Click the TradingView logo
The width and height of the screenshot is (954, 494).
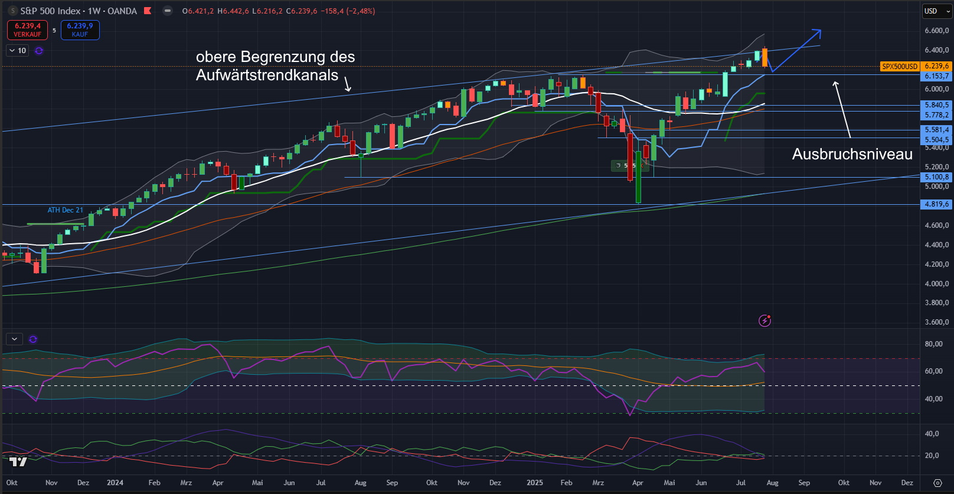[x=18, y=462]
